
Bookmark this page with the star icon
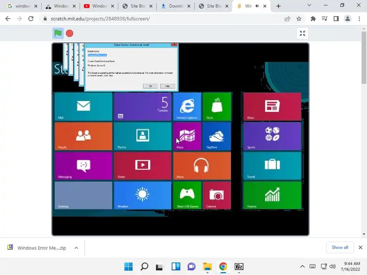click(x=299, y=19)
